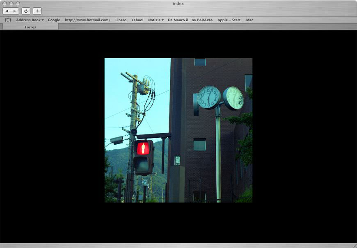Click the red close window button
357x248 pixels.
tap(5, 3)
